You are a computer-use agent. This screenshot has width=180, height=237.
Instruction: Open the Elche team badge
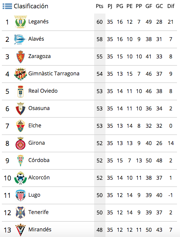click(20, 126)
